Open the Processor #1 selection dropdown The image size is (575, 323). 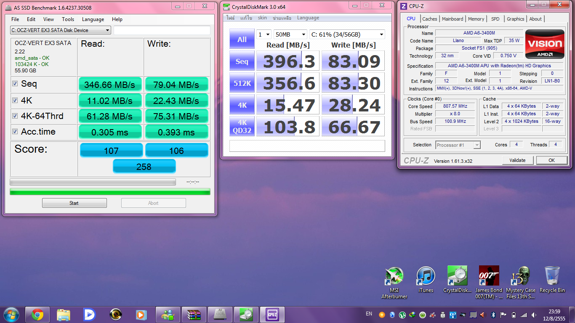click(x=458, y=145)
